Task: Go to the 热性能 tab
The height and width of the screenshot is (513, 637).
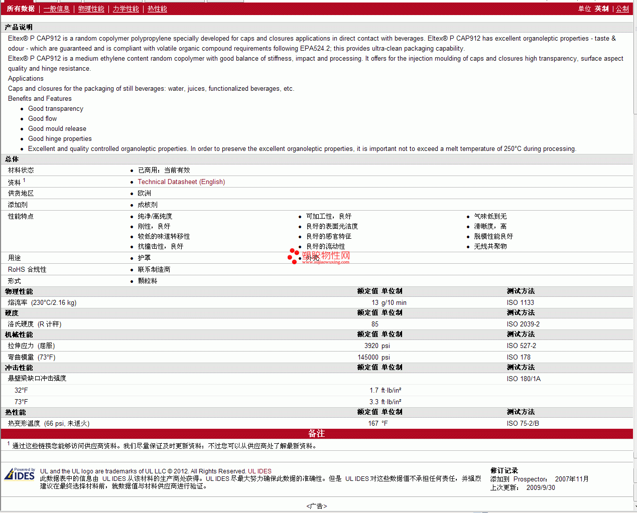Action: (158, 9)
